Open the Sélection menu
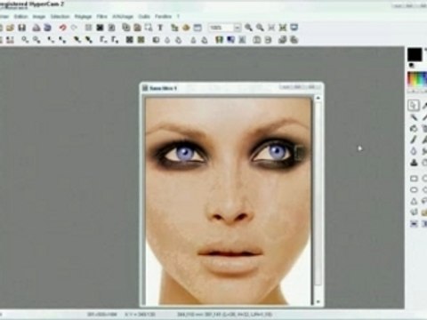 (x=60, y=17)
